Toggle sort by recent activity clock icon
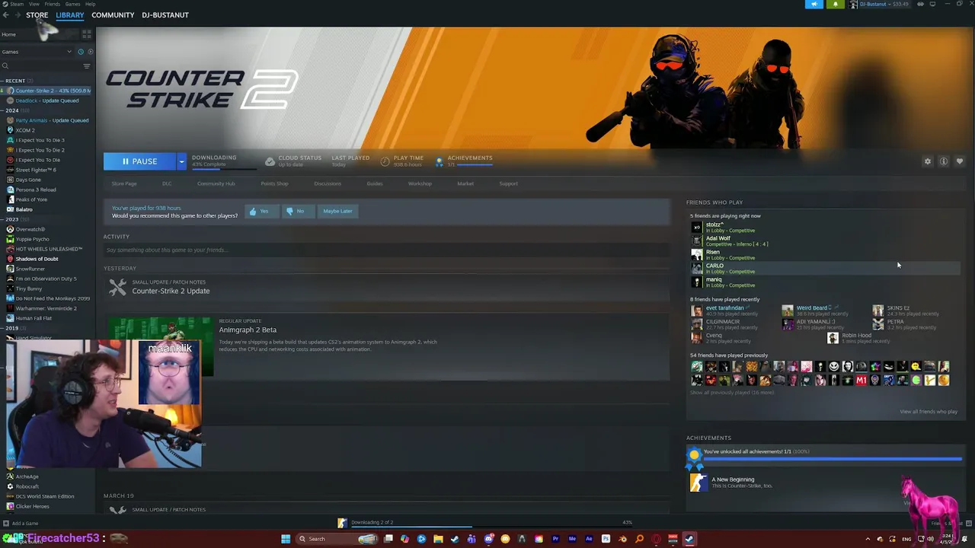975x548 pixels. coord(82,52)
